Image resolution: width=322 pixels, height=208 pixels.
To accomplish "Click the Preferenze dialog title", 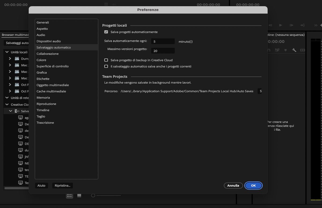I will tap(148, 10).
